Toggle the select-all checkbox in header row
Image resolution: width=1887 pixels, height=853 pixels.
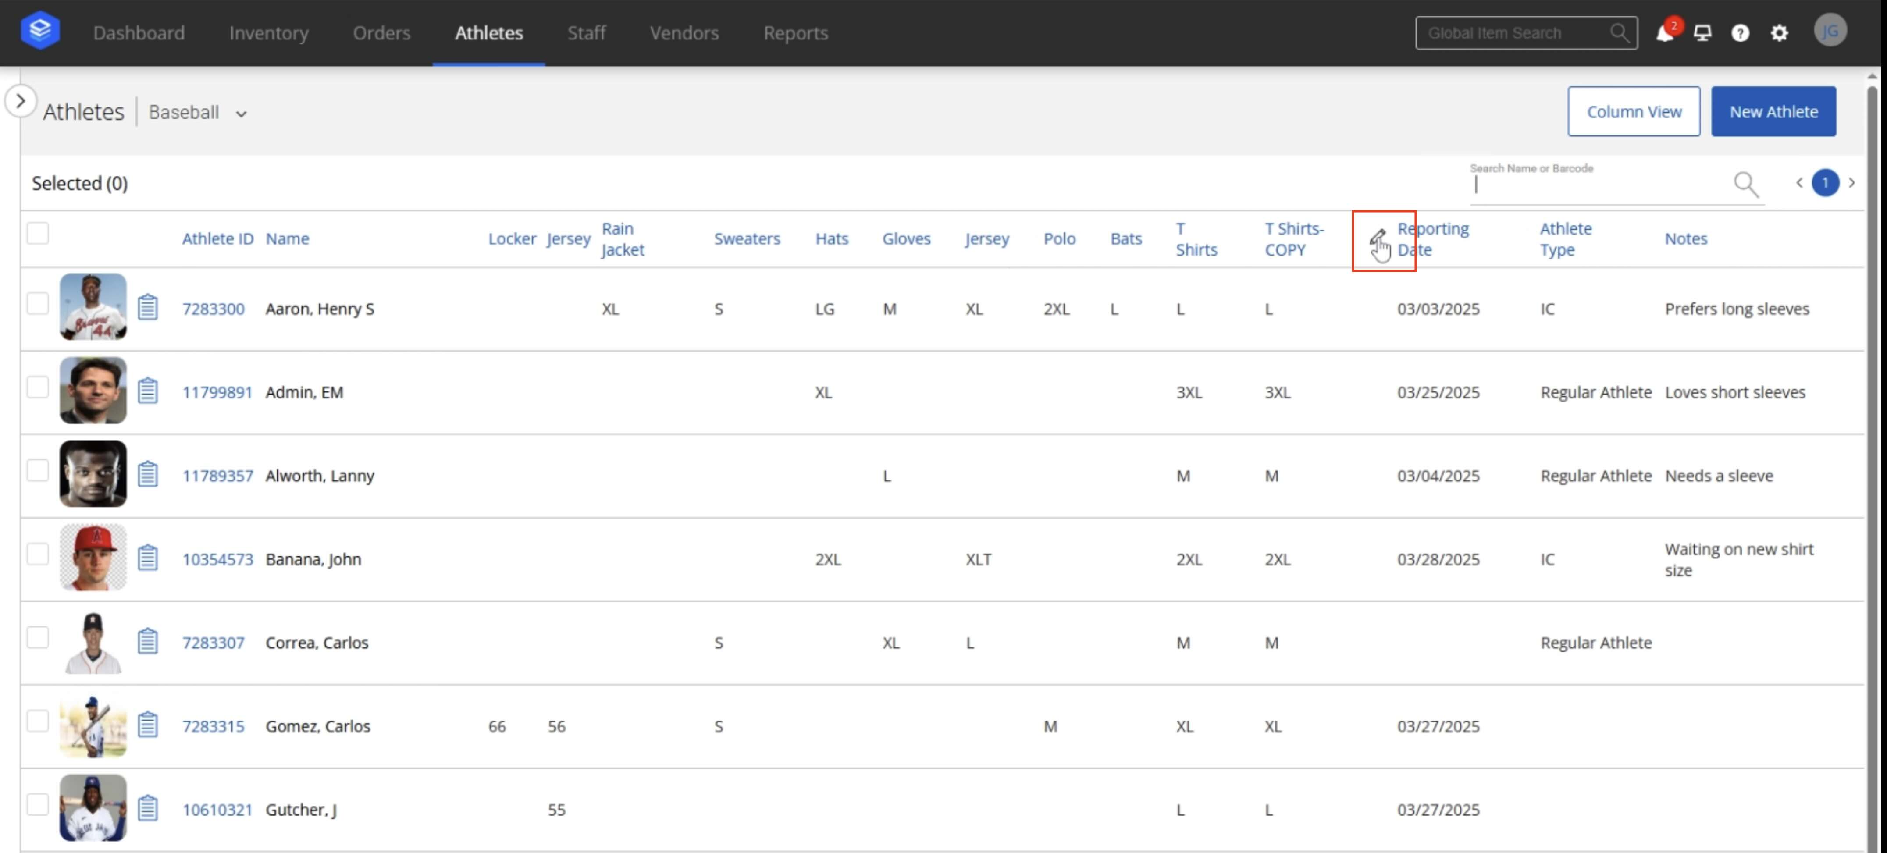37,233
